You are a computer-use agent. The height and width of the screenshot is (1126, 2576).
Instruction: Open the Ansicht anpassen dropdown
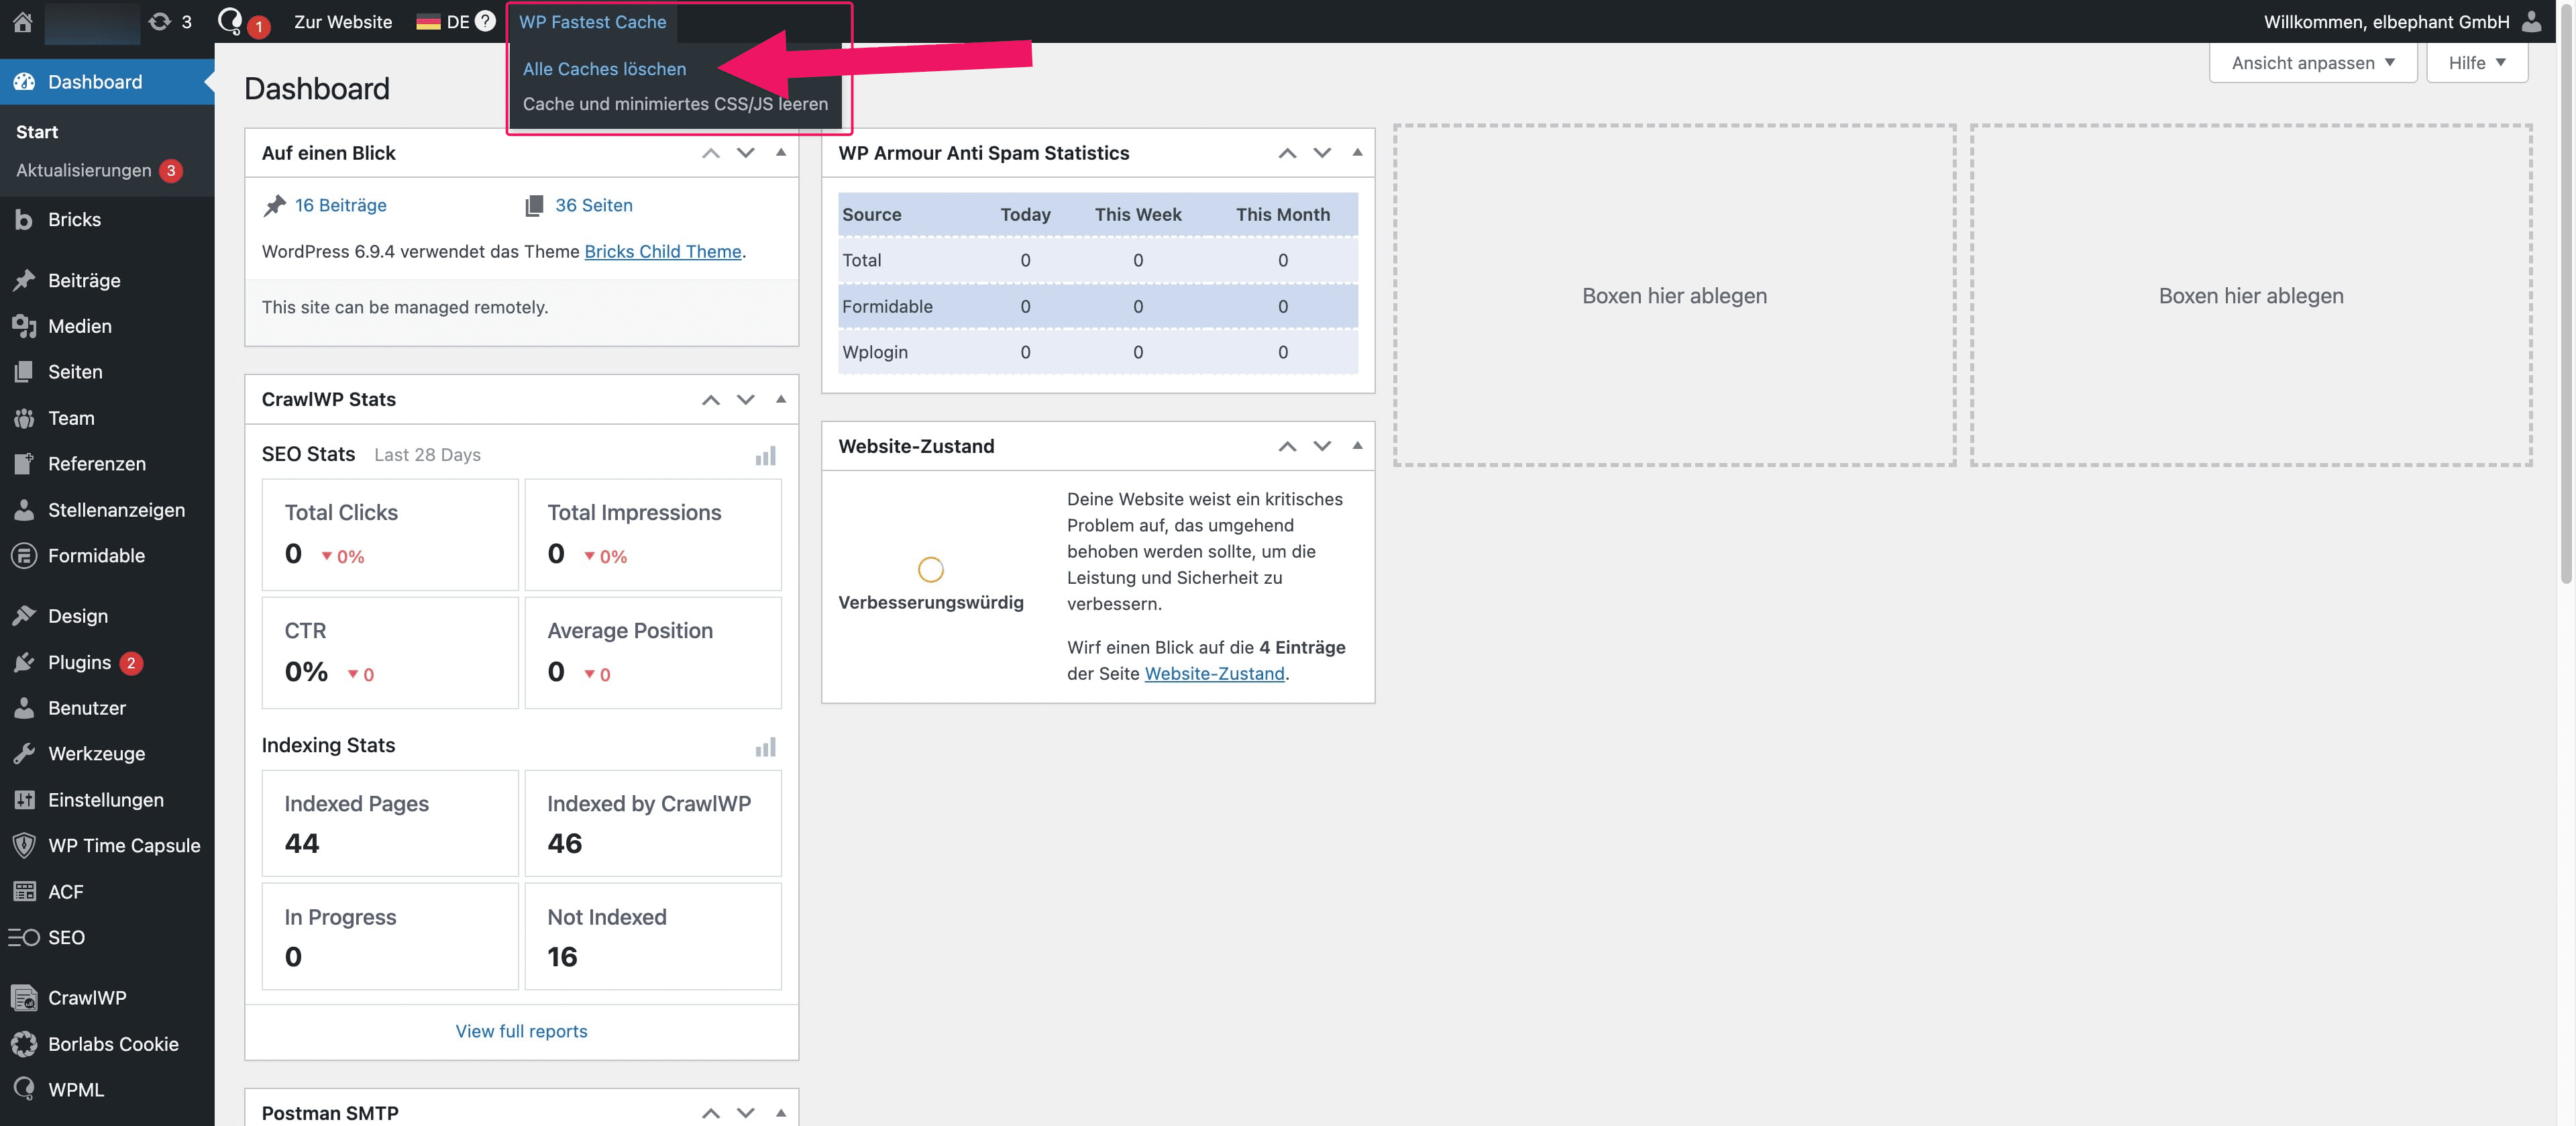(x=2313, y=62)
